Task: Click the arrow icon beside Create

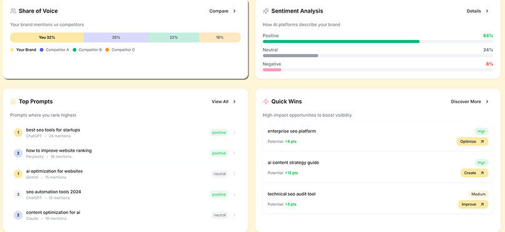Action: pos(482,173)
